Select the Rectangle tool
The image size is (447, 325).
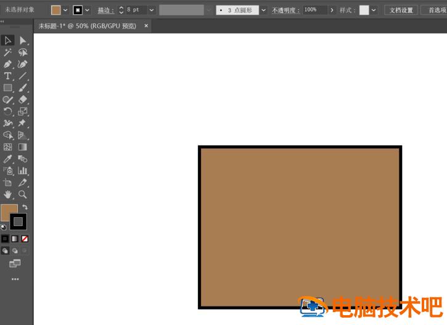pyautogui.click(x=7, y=88)
